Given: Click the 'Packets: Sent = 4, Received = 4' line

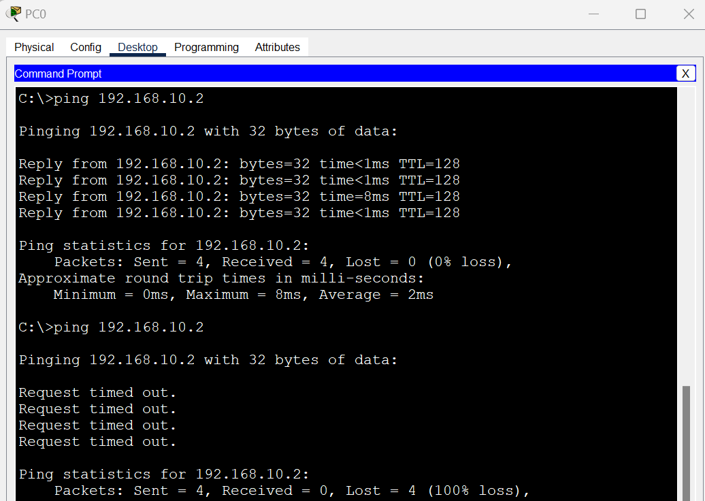Looking at the screenshot, I should (x=283, y=262).
